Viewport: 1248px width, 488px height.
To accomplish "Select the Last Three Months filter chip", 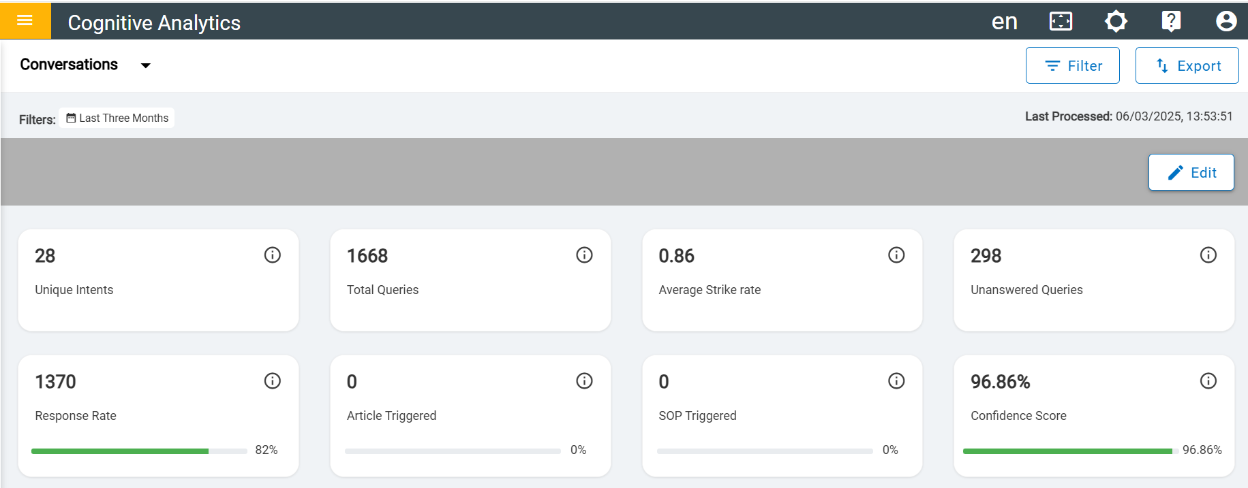I will point(117,118).
